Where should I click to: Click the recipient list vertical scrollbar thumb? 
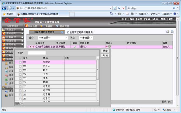click(98, 69)
